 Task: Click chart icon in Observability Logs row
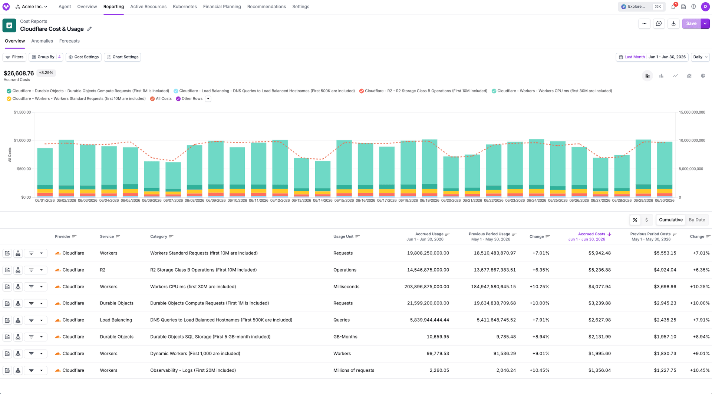point(7,370)
